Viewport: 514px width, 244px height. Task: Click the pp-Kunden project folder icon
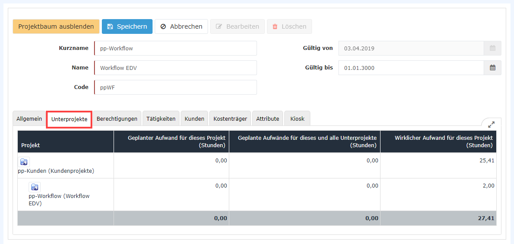[x=24, y=162]
